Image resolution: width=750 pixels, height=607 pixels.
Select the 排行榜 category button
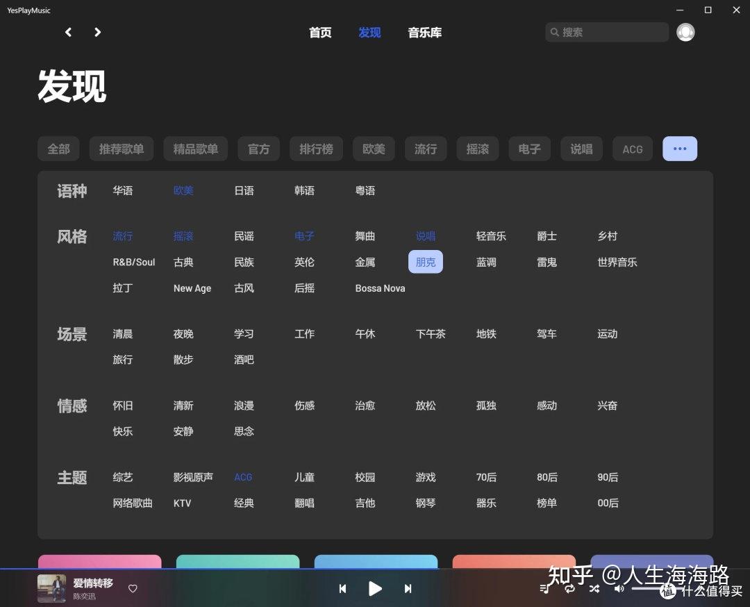click(x=316, y=148)
